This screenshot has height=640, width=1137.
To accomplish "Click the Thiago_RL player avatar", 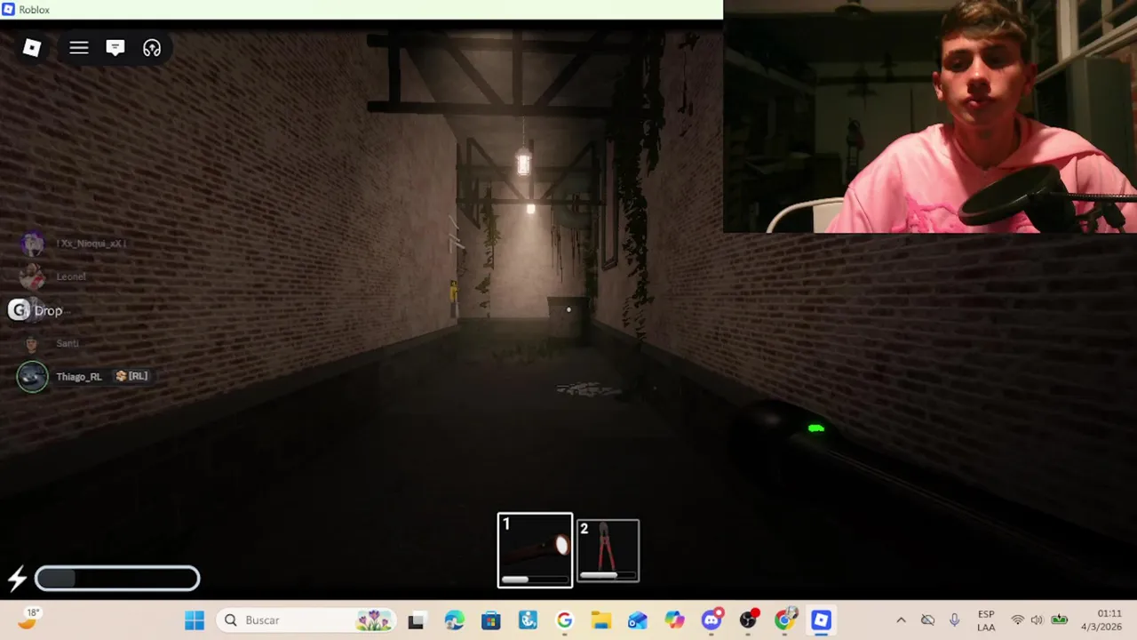I will pyautogui.click(x=32, y=377).
